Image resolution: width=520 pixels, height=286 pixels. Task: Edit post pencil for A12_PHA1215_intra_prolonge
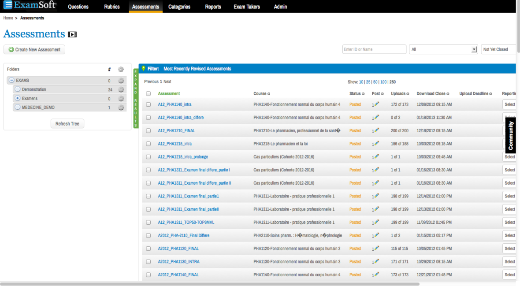point(377,156)
